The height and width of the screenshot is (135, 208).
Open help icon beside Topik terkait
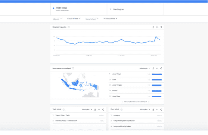(64, 110)
